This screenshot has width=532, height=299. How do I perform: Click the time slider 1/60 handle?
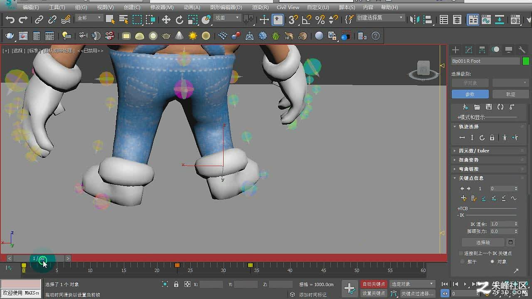click(x=39, y=258)
